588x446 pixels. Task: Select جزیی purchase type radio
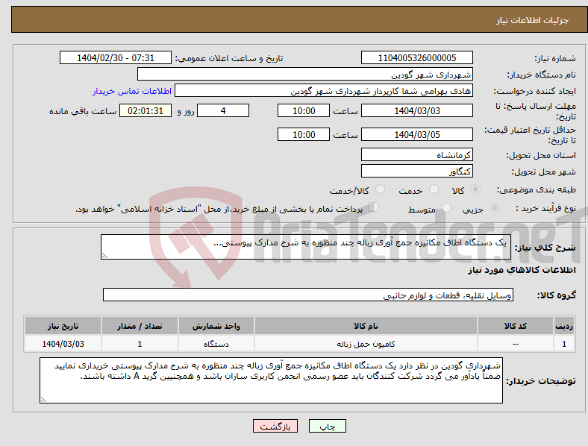[495, 208]
